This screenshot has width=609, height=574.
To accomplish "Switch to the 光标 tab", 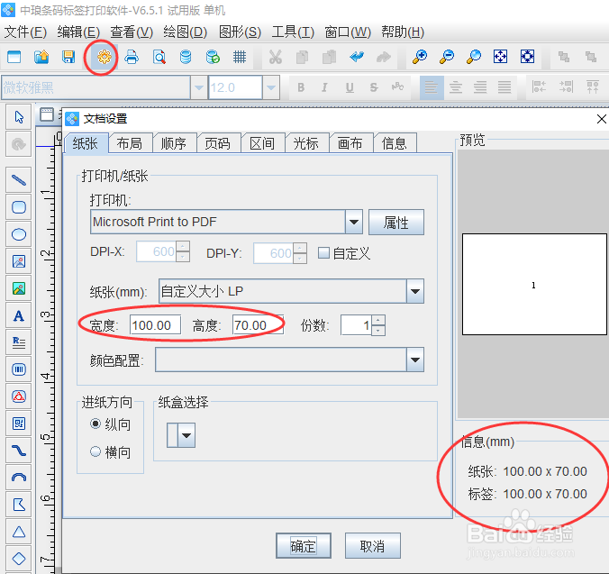I will 306,143.
